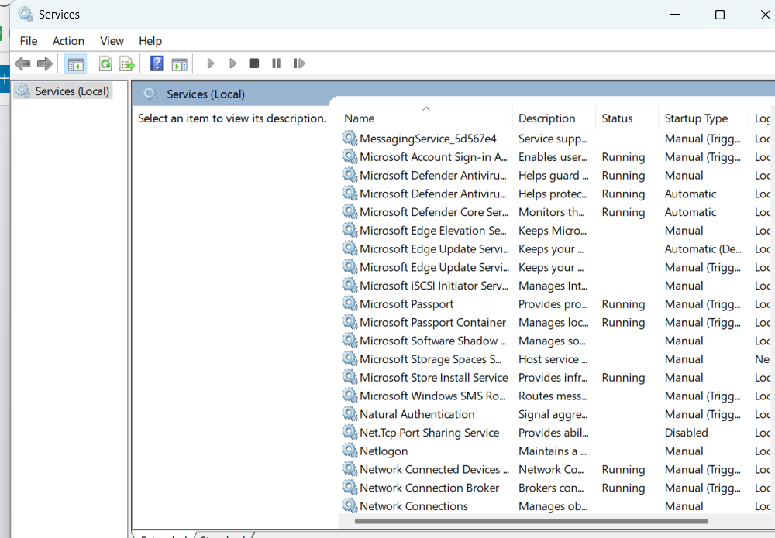Toggle the Show/Hide Console Tree toolbar icon
The image size is (775, 538).
pyautogui.click(x=76, y=63)
